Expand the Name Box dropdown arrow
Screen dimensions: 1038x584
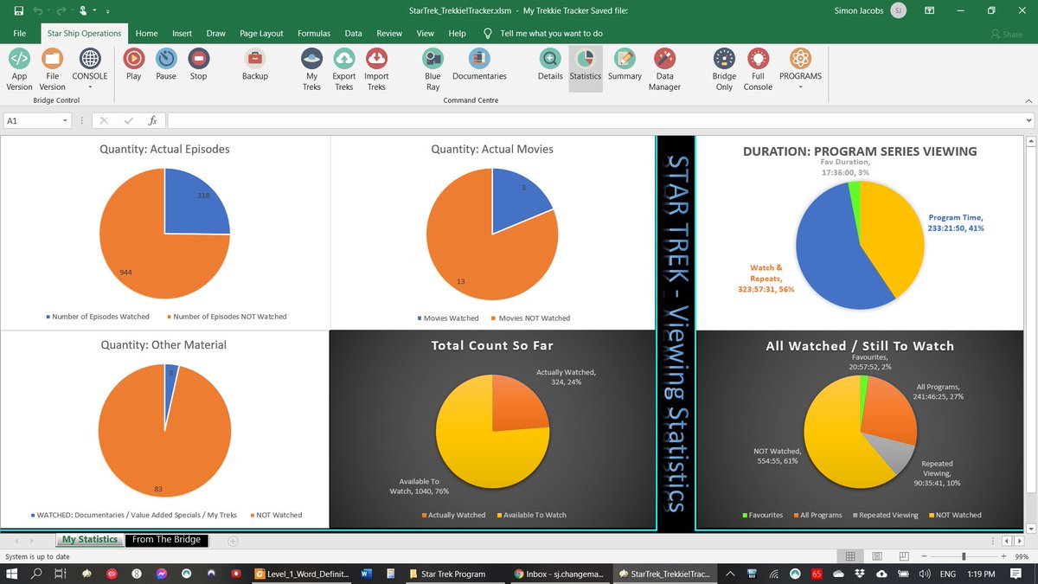[x=66, y=121]
